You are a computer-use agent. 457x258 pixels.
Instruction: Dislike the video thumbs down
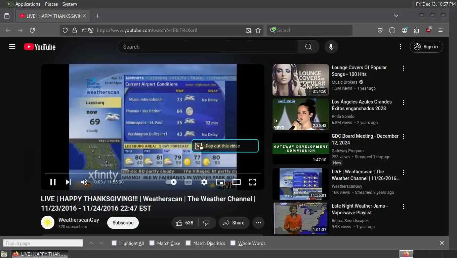(207, 223)
